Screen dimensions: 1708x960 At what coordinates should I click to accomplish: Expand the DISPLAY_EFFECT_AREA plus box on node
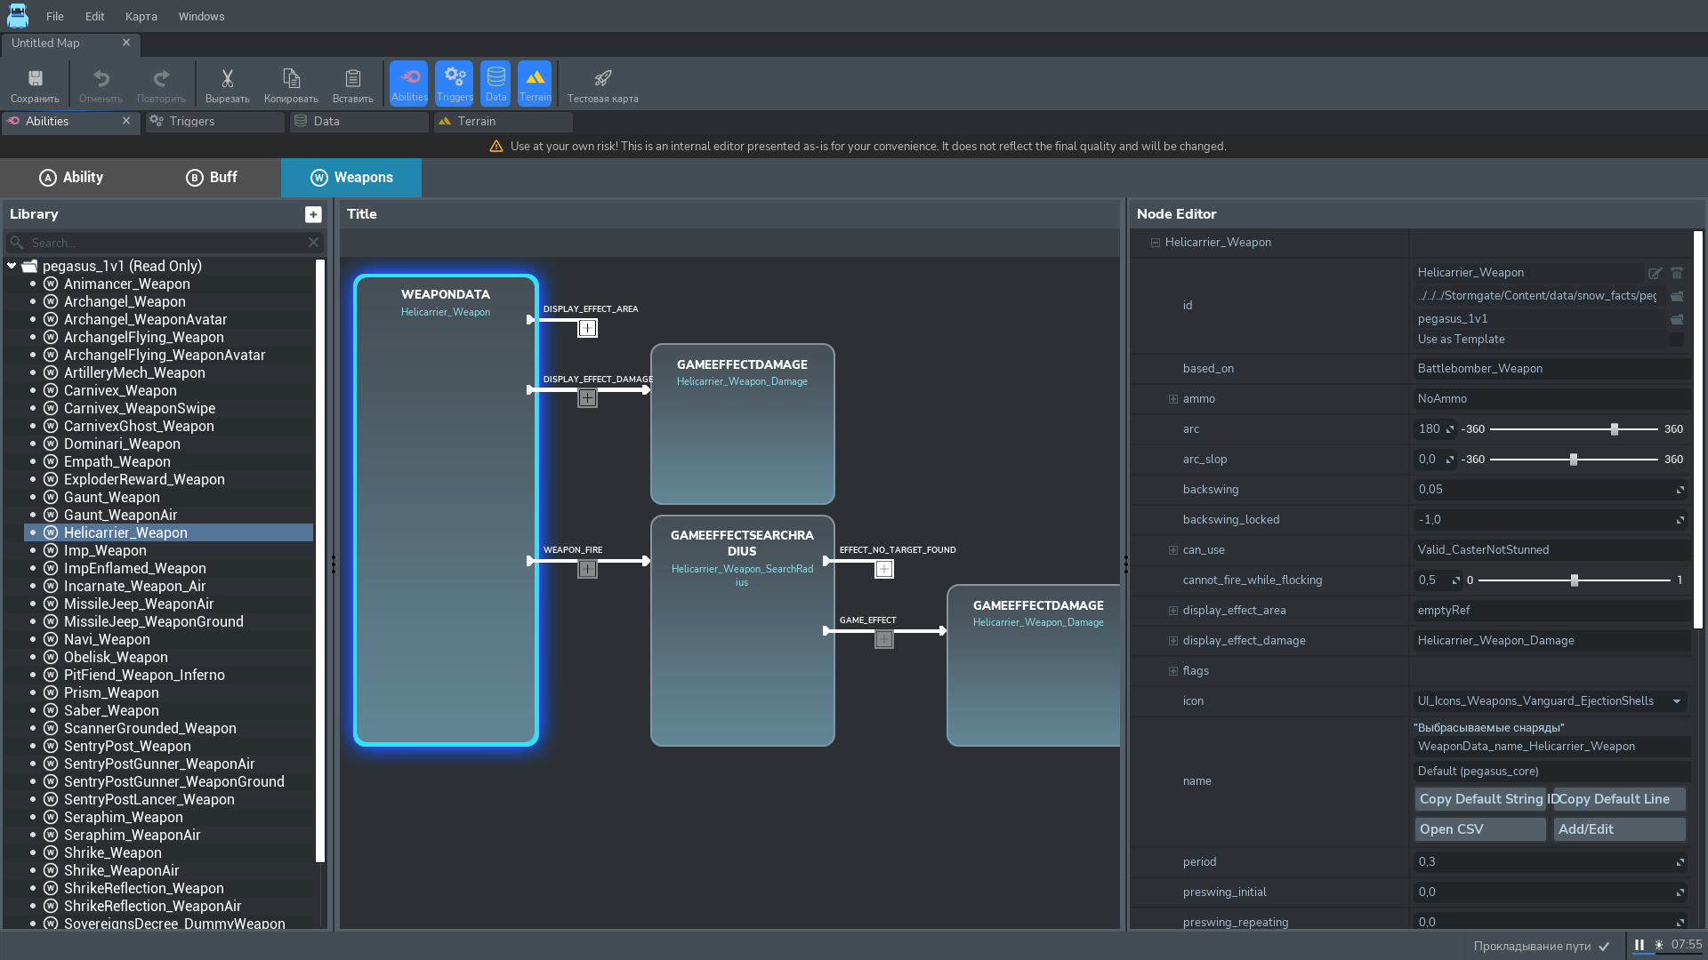[587, 328]
